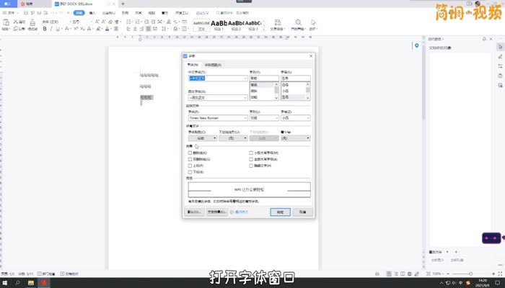Click the 字号 size input field showing 五号
This screenshot has width=505, height=288.
(296, 78)
